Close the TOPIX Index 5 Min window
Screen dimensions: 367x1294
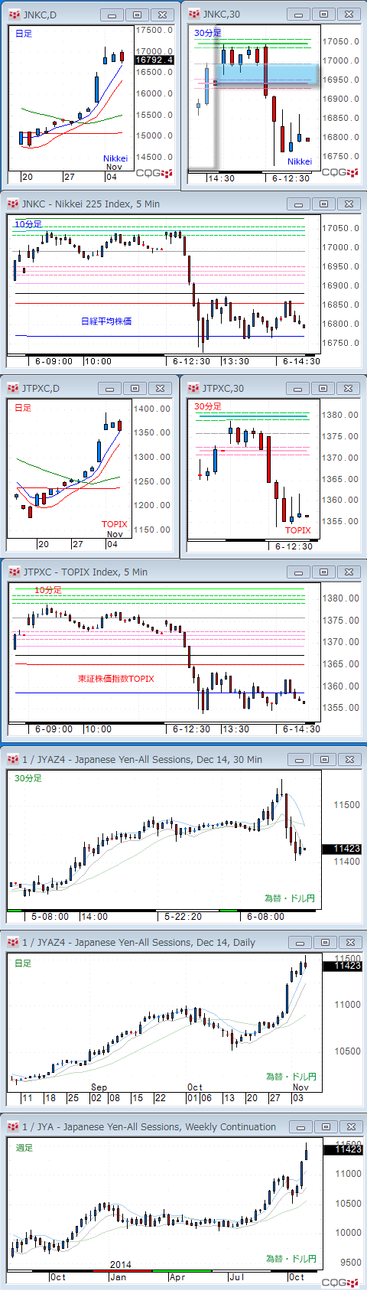(349, 572)
